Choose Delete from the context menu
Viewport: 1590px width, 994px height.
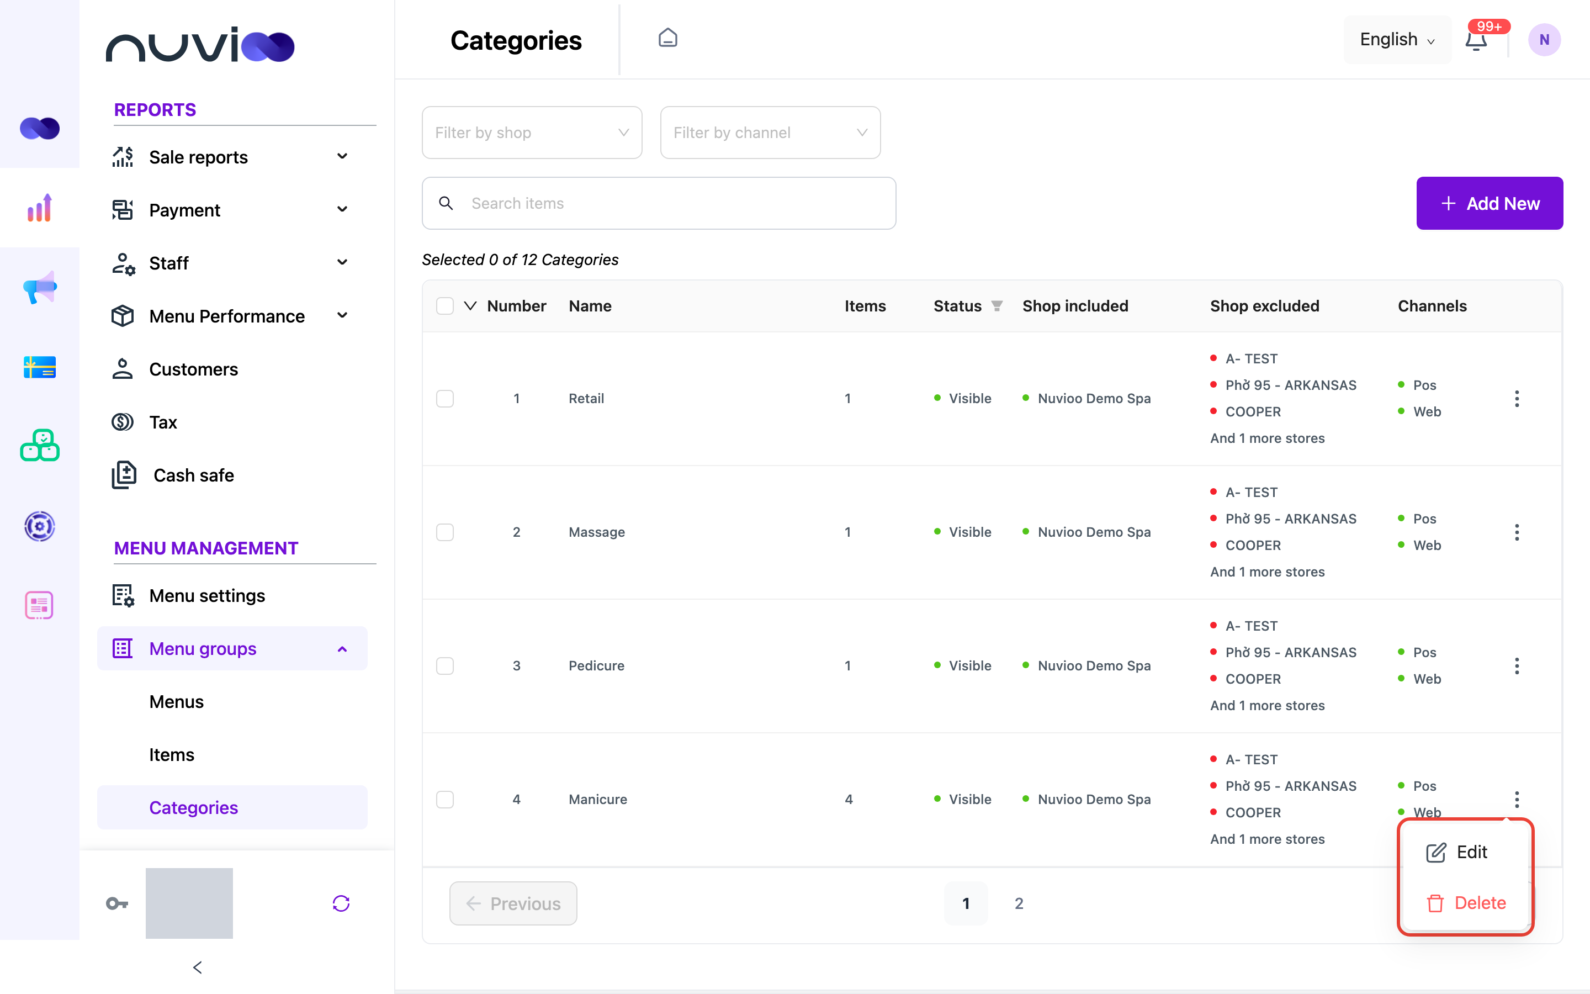[x=1465, y=903]
